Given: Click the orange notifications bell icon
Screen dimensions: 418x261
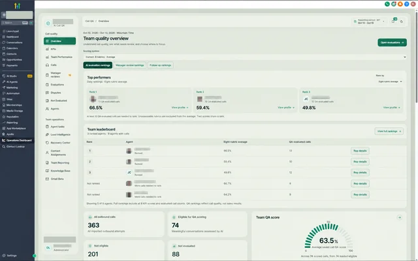Looking at the screenshot, I should pyautogui.click(x=400, y=4).
